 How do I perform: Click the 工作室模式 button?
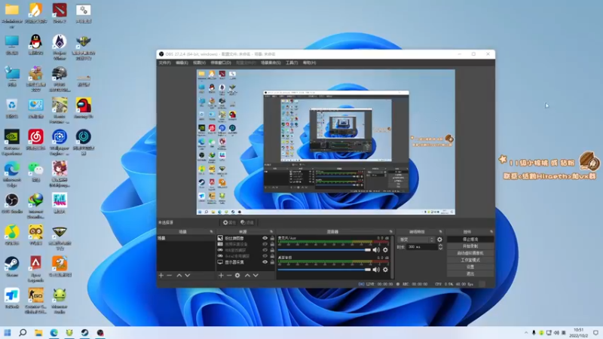coord(470,260)
